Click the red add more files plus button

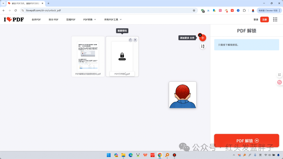coord(203,38)
